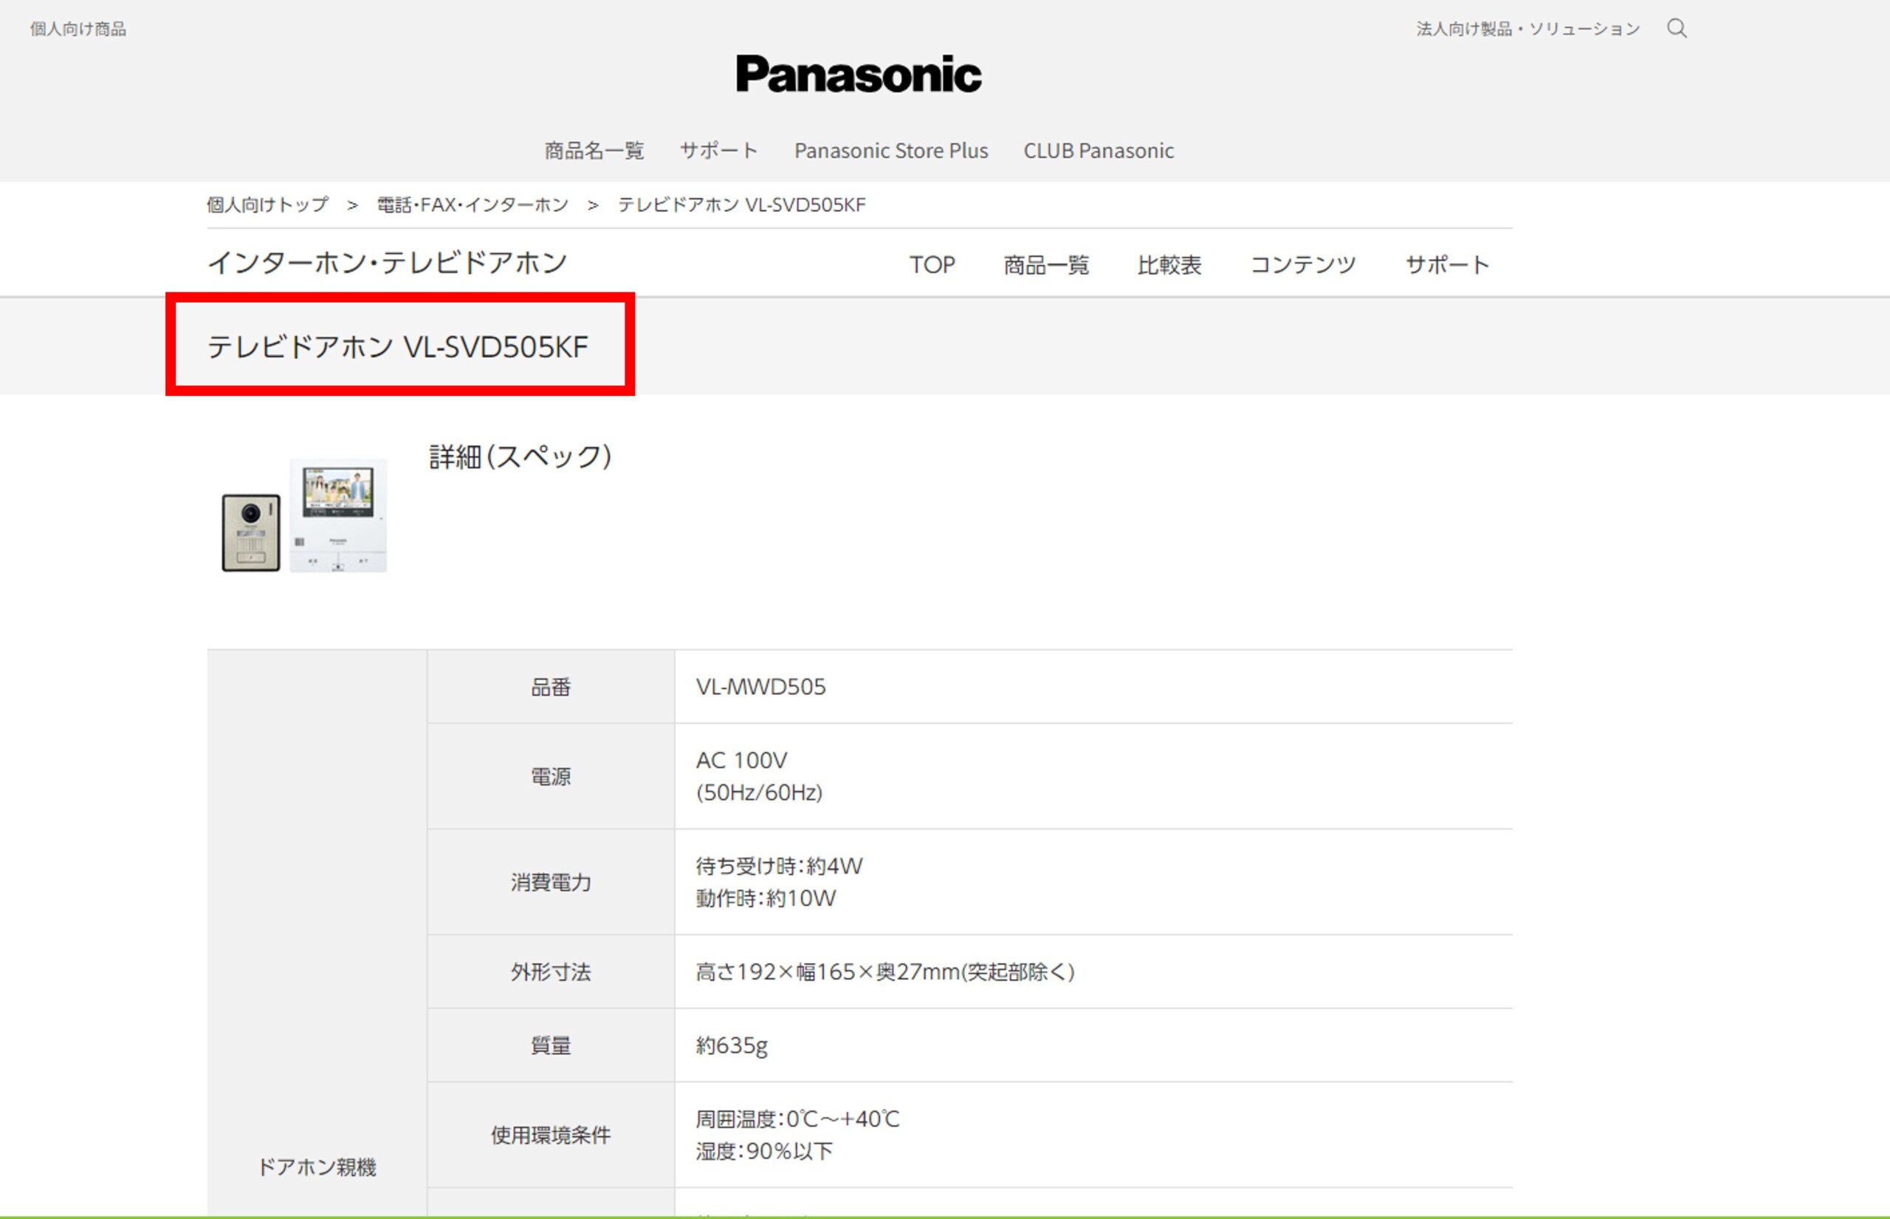Screen dimensions: 1890x1219
Task: Open 個人向け商品 link in header
Action: tap(78, 30)
